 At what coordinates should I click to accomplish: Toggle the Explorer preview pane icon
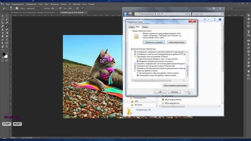point(214,19)
